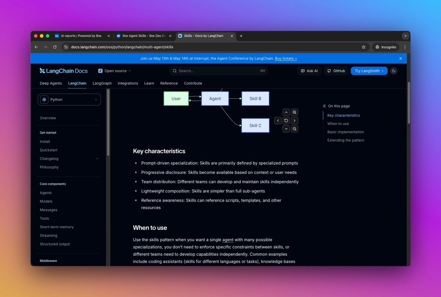The image size is (441, 297).
Task: Open the Ask AI assistant
Action: tap(309, 71)
